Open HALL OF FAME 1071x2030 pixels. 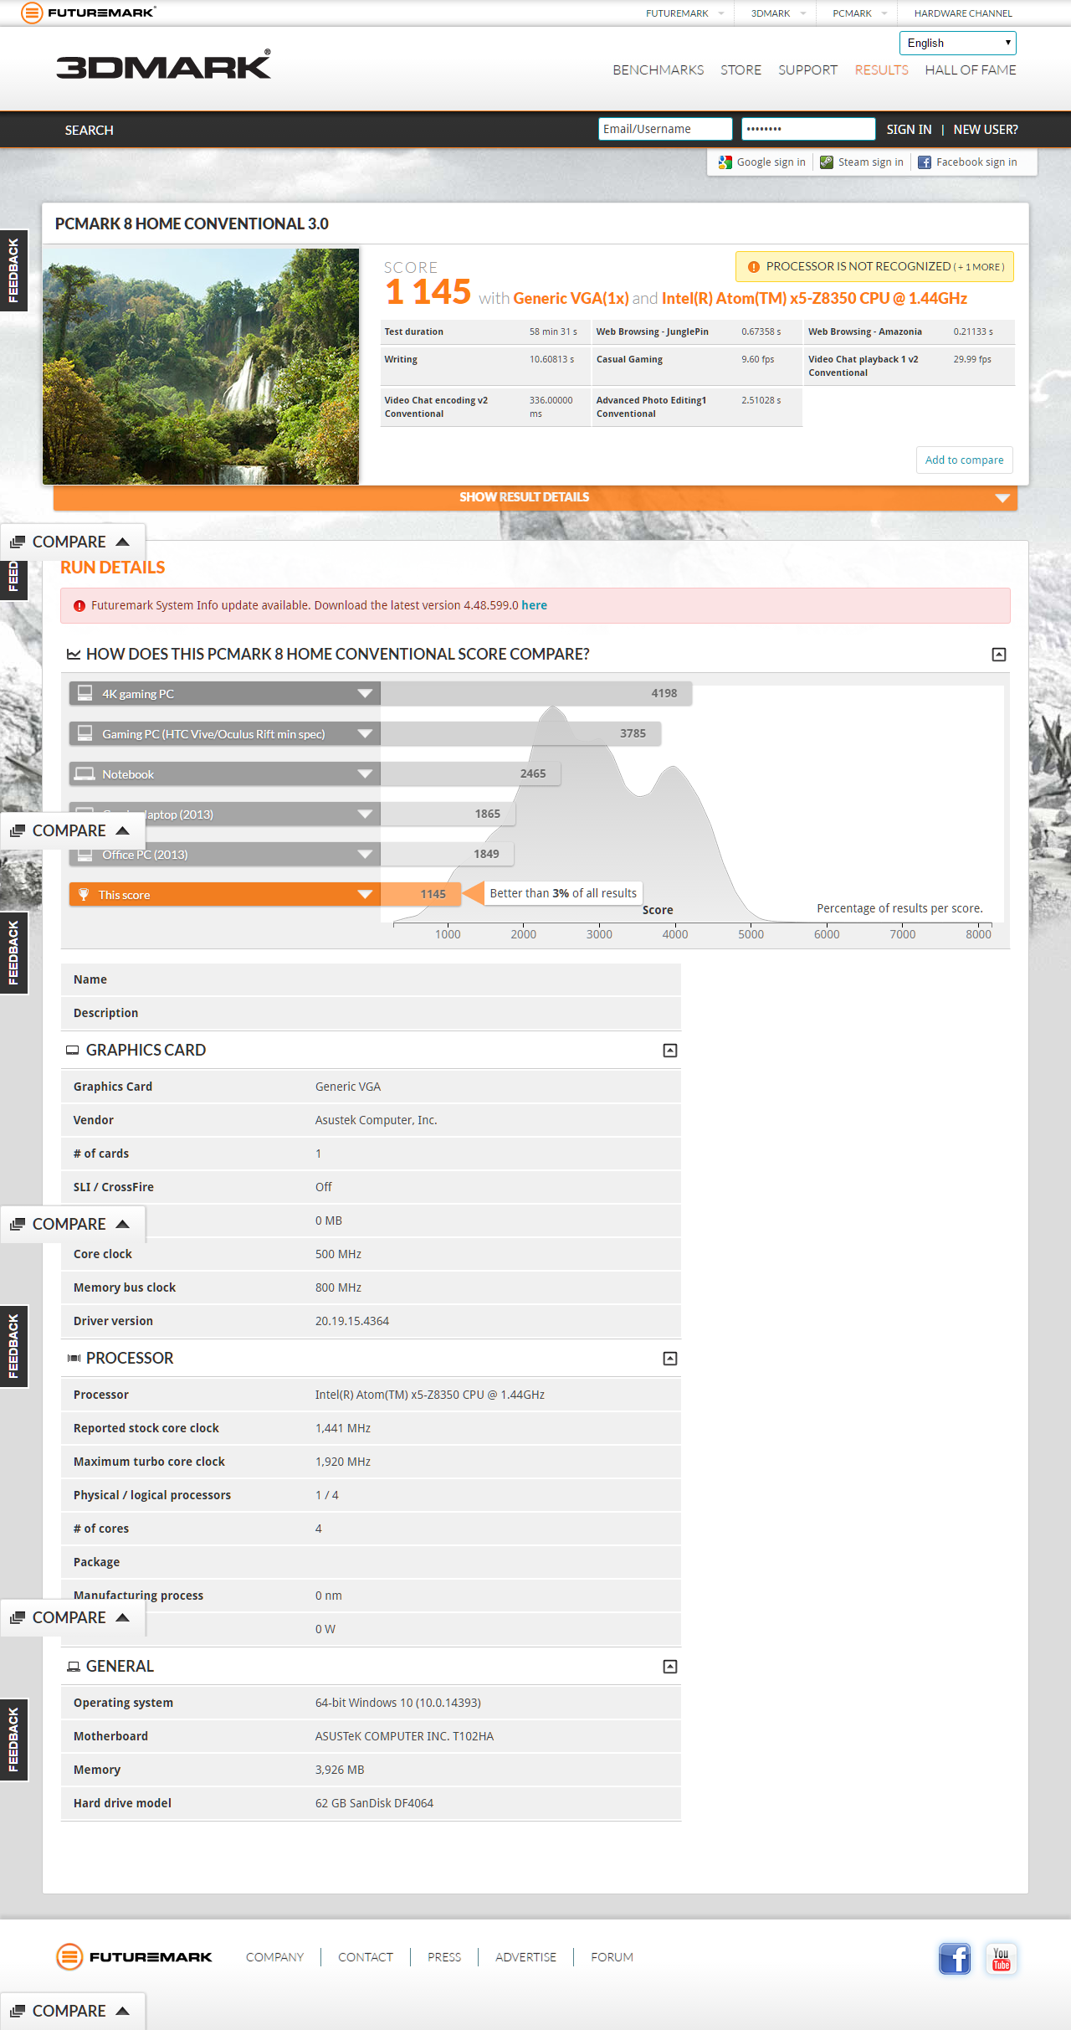[x=971, y=70]
